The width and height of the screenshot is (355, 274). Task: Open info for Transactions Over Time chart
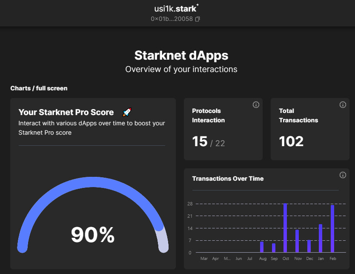[x=343, y=175]
